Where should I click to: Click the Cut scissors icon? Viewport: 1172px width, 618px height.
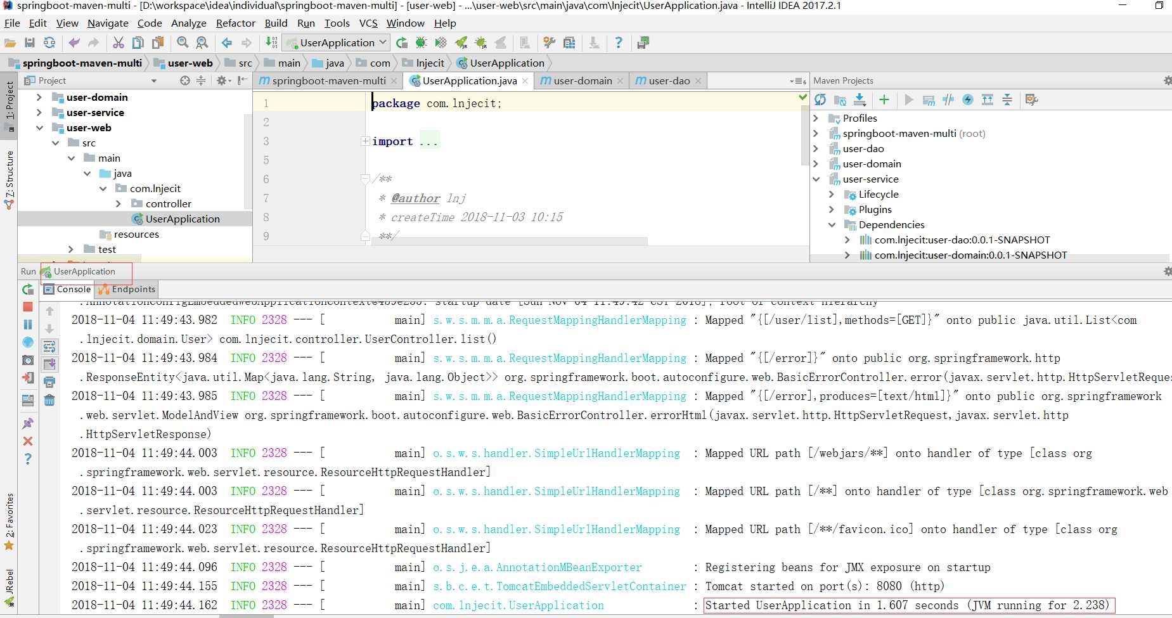point(119,42)
